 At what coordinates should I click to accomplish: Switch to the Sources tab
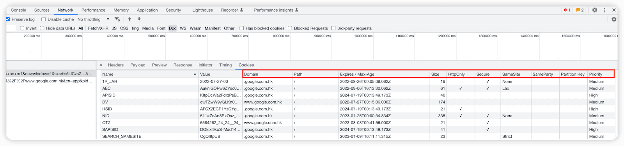[42, 10]
